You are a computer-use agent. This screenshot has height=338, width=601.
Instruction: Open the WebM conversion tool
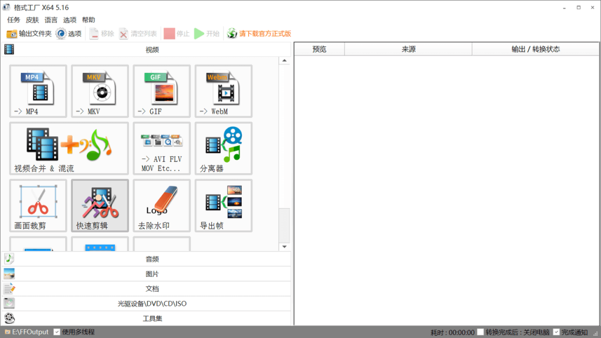224,91
